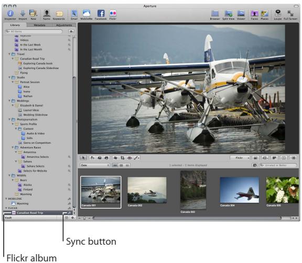
Task: Adjust the thumbnail size slider
Action: click(84, 218)
